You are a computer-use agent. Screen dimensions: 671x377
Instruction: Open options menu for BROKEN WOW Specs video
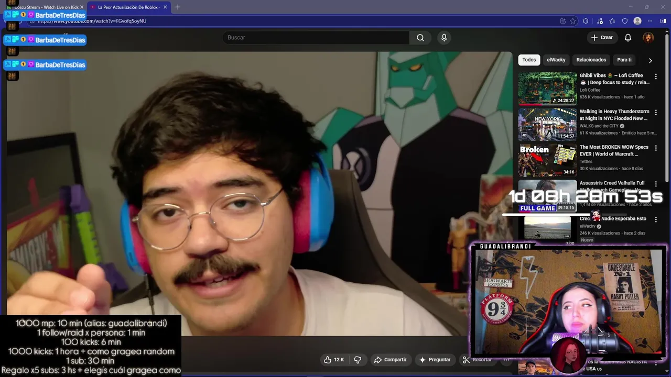click(x=655, y=148)
